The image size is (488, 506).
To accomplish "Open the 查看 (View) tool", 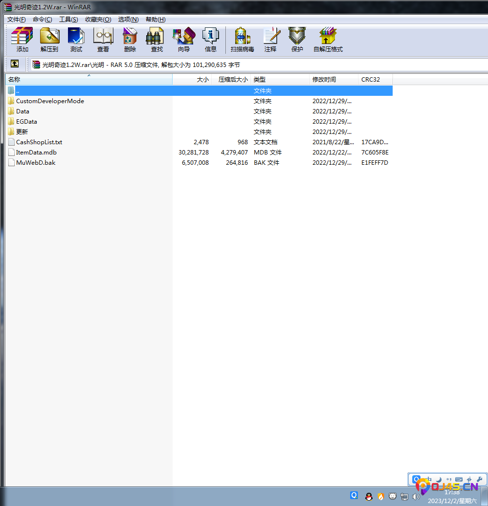I will coord(103,40).
